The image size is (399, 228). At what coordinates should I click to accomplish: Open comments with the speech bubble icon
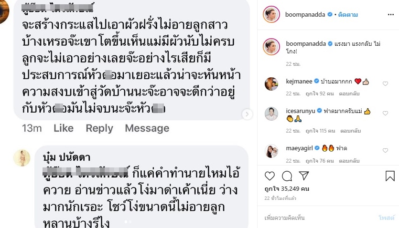tap(287, 176)
